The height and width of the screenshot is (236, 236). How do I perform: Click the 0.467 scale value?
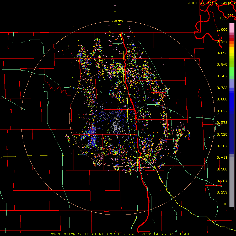(x=222, y=146)
